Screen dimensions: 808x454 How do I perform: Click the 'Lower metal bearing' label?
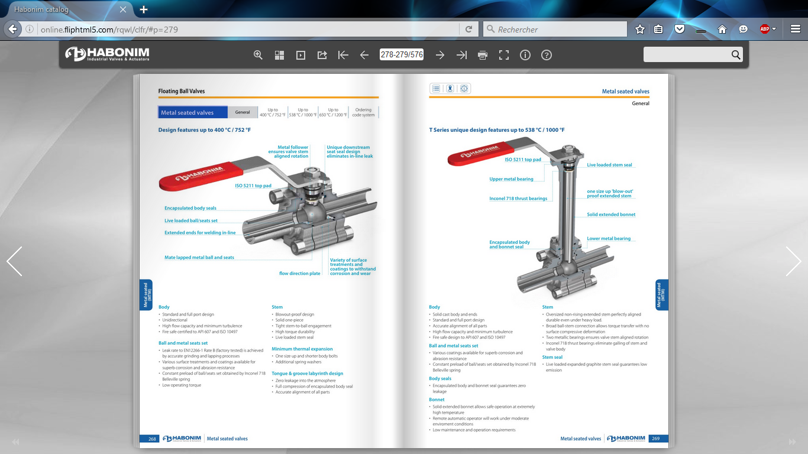pyautogui.click(x=609, y=239)
